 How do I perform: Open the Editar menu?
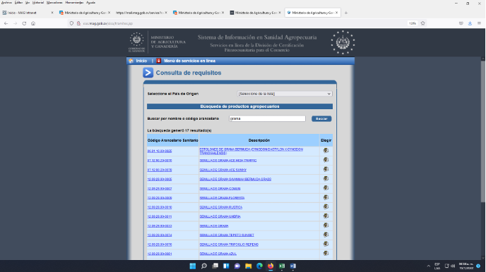pos(18,3)
